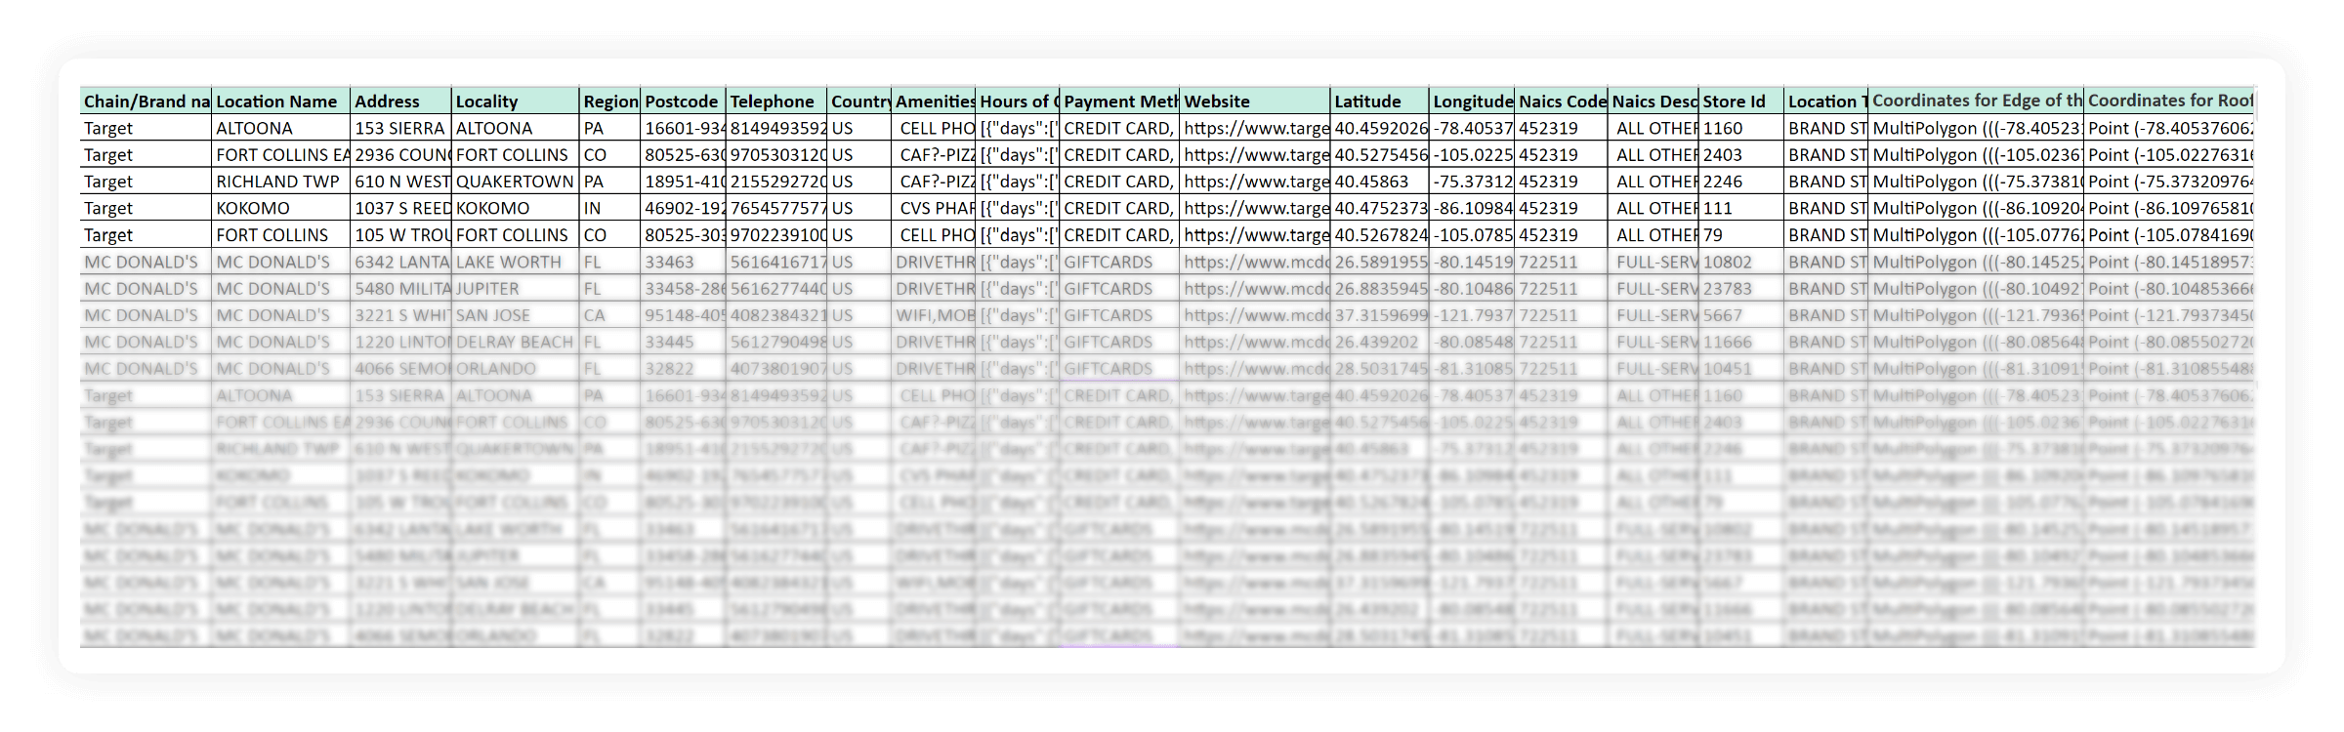Select the Coordinates for Edge column header
Screen dimensions: 2344x732
(x=1976, y=101)
